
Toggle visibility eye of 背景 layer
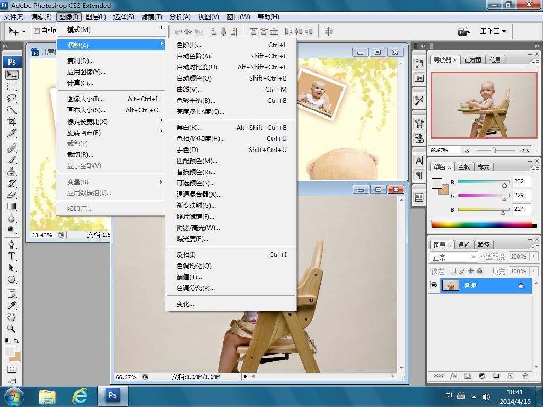(x=434, y=285)
